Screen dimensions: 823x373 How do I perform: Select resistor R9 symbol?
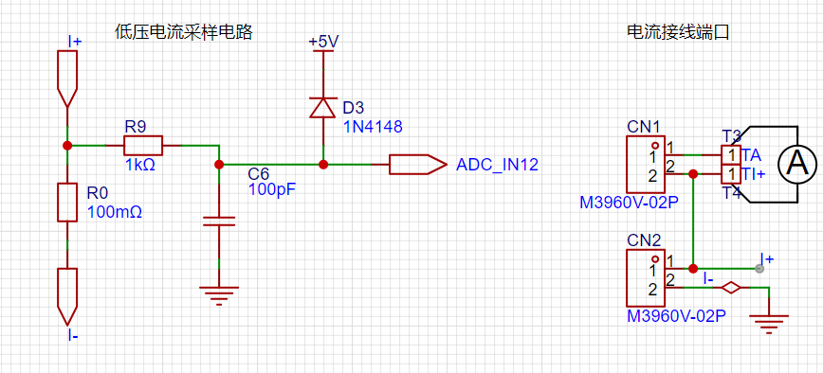(x=143, y=145)
